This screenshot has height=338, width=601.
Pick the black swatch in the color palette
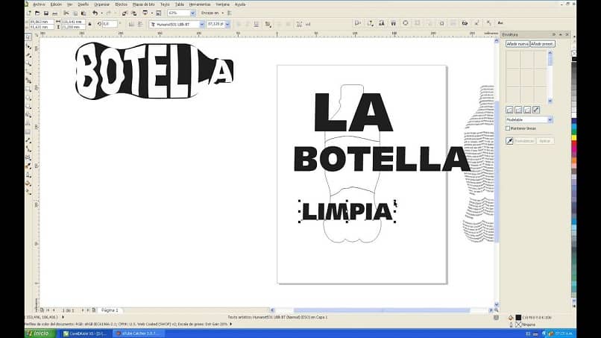pyautogui.click(x=574, y=59)
